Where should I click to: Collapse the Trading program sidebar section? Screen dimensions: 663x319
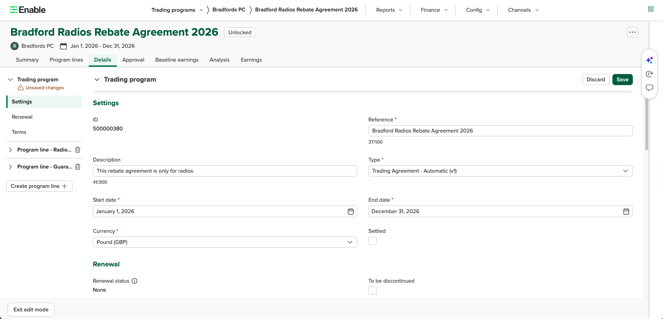tap(10, 80)
